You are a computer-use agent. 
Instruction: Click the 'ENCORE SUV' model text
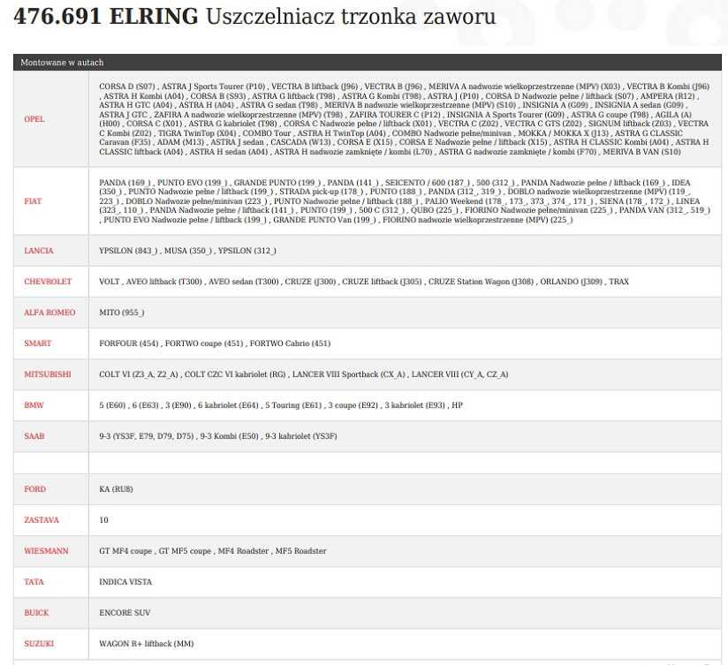[125, 613]
